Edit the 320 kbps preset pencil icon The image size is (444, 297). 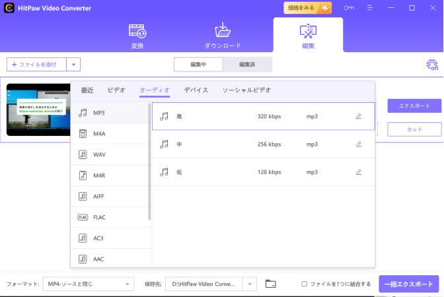click(359, 116)
